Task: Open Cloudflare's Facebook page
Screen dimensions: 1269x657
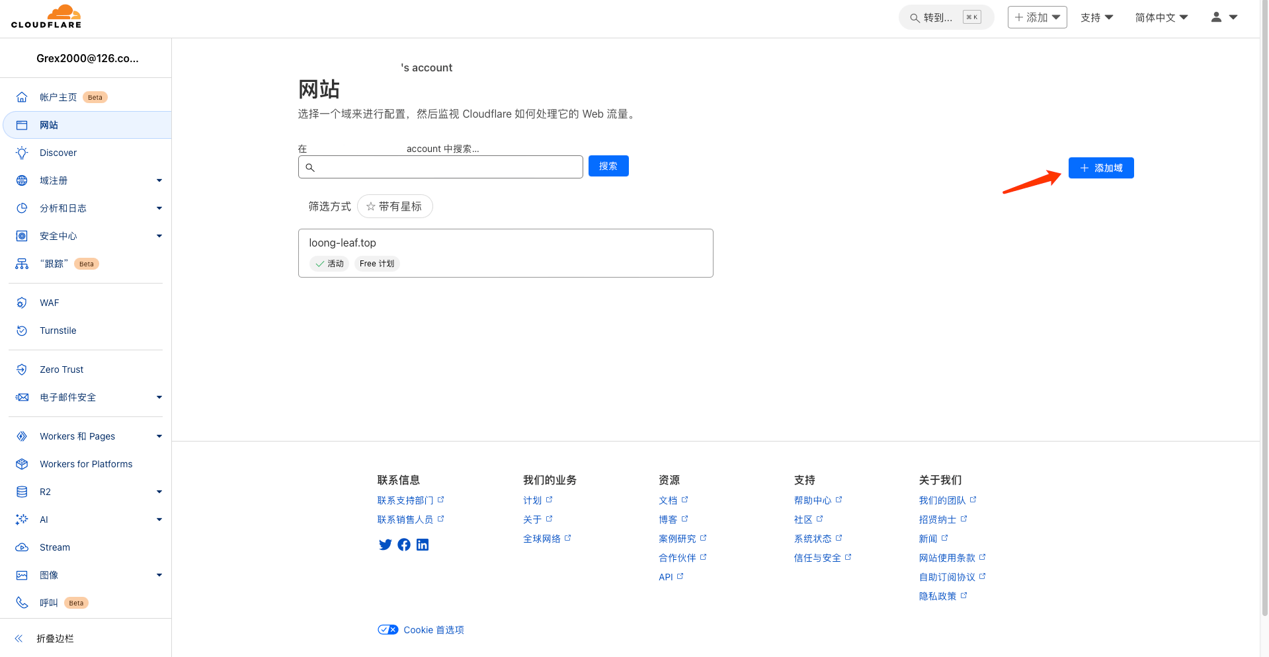Action: [x=404, y=545]
